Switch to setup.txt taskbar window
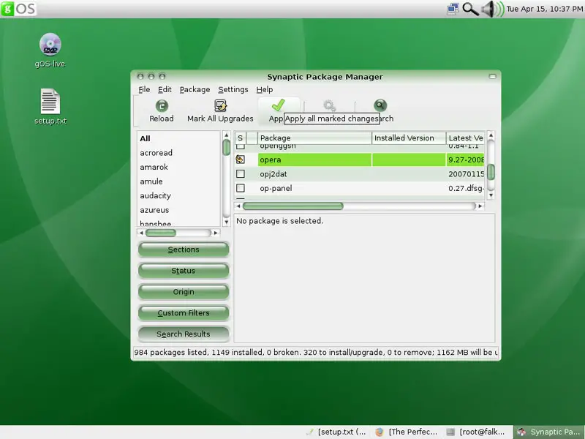This screenshot has height=439, width=585. pyautogui.click(x=336, y=432)
